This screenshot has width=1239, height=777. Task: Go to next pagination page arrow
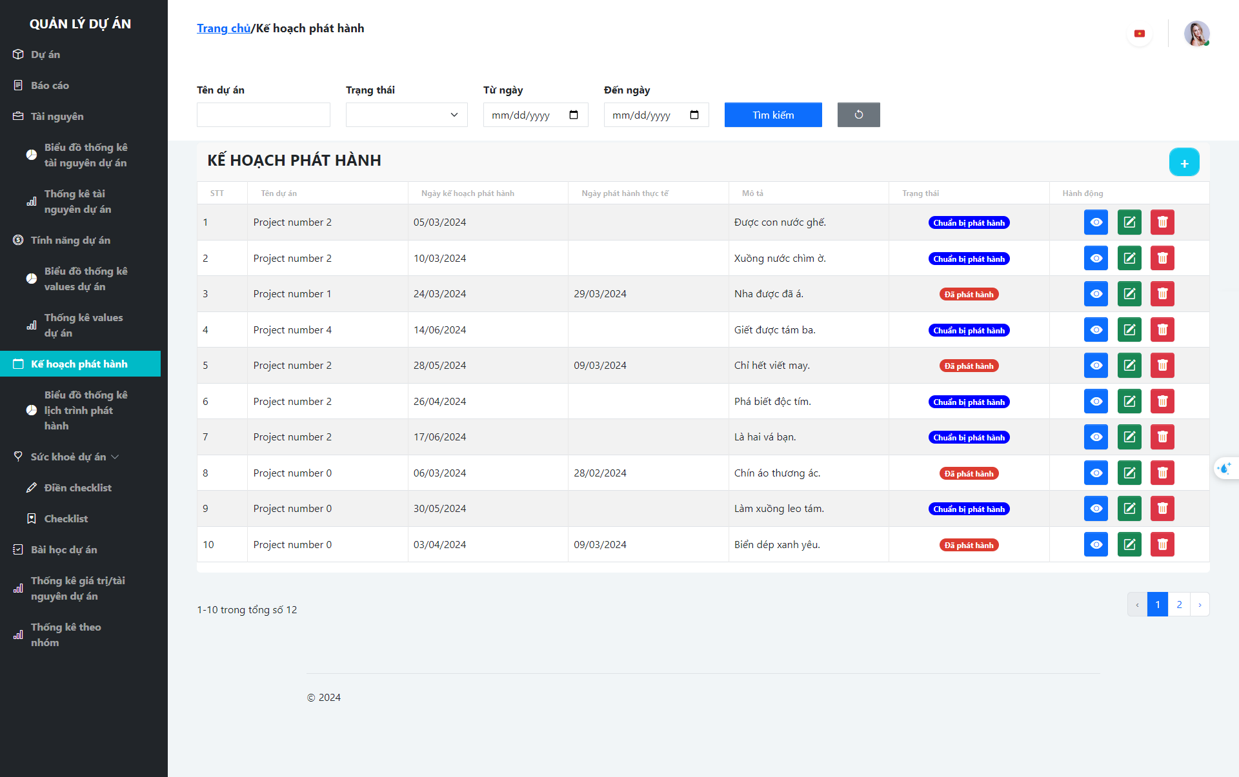click(x=1200, y=604)
